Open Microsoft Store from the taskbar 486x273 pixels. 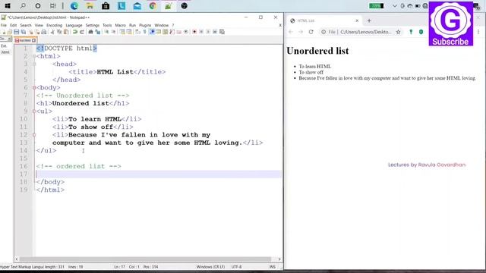pyautogui.click(x=106, y=5)
